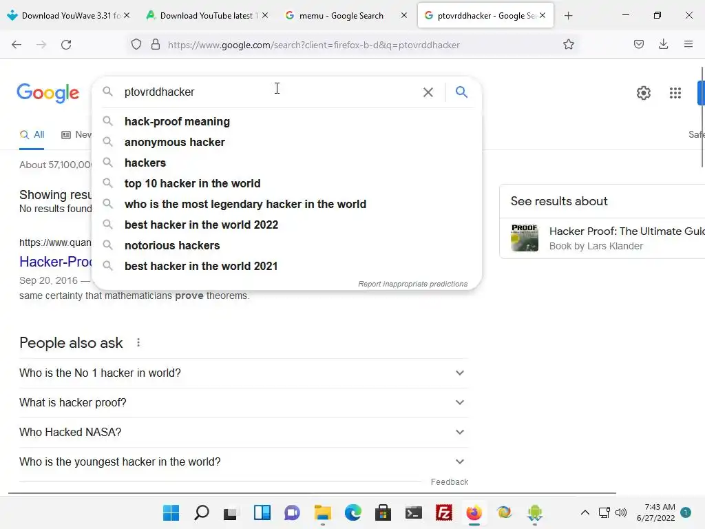The width and height of the screenshot is (705, 529).
Task: Open Google quick settings gear
Action: [x=644, y=93]
